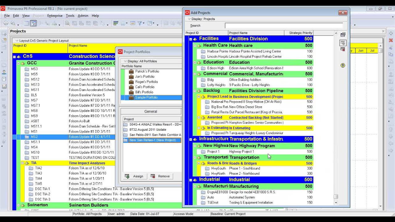Click the Filter funnel toolbar icon
The height and width of the screenshot is (222, 395).
coord(139,23)
